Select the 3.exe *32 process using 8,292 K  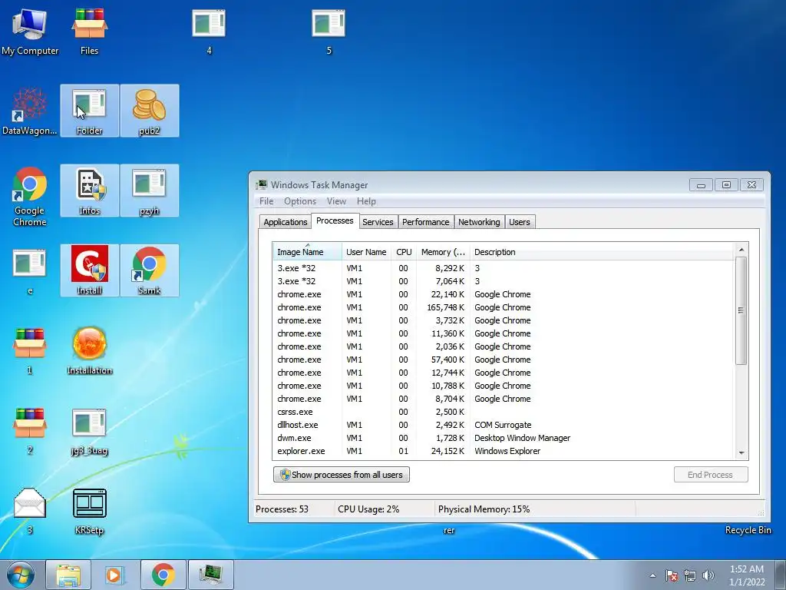coord(504,268)
